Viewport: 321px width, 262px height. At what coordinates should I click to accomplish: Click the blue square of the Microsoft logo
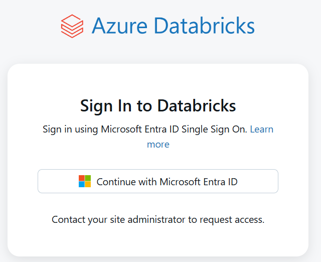click(x=82, y=184)
